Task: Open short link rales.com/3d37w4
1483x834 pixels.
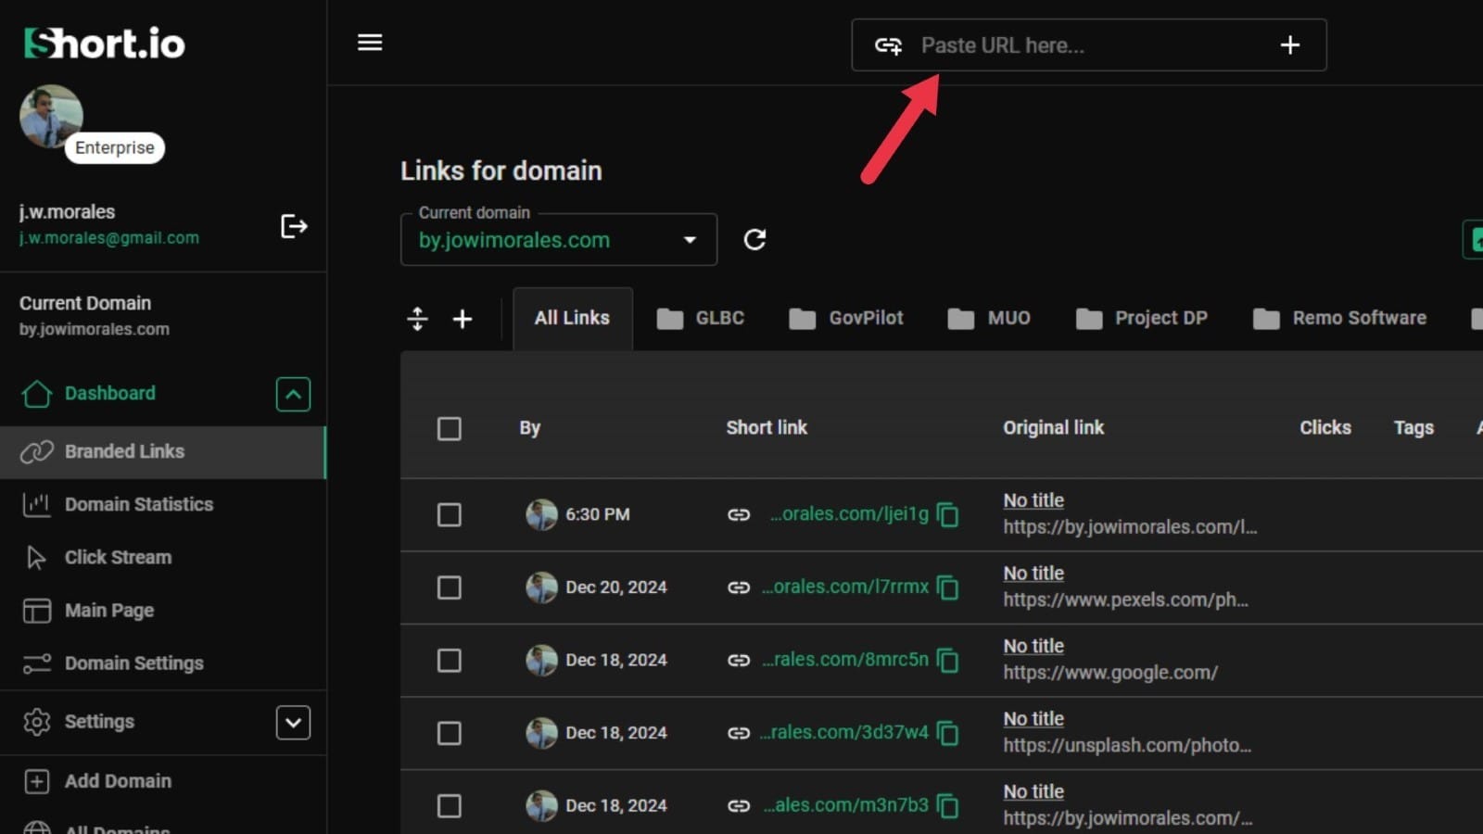Action: coord(844,733)
